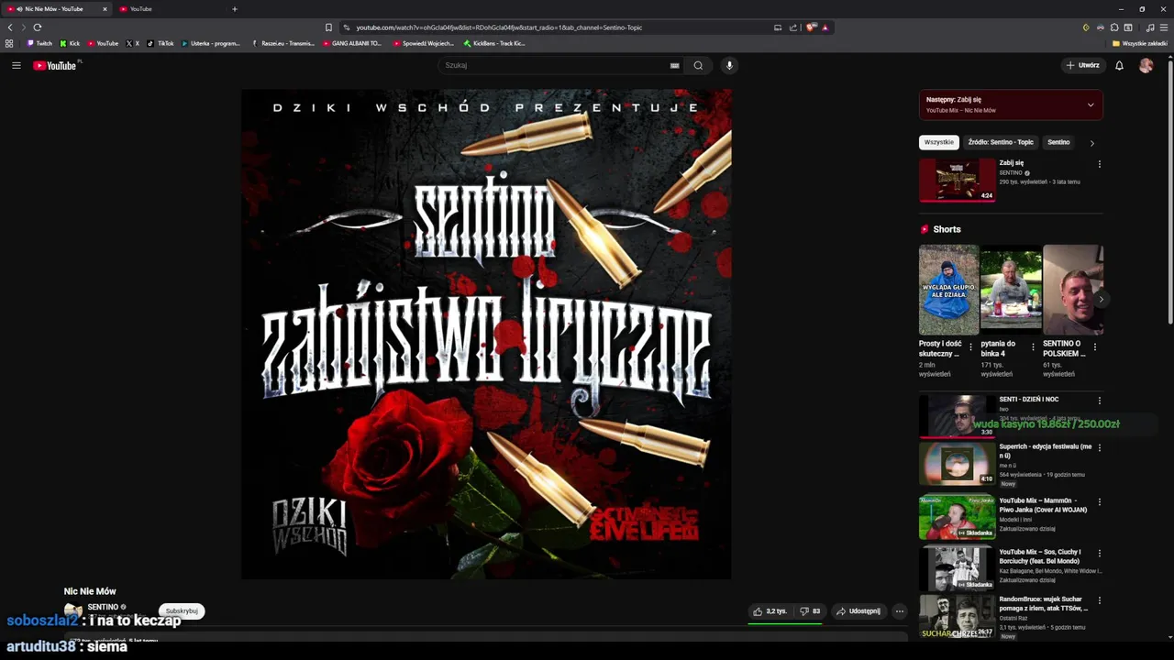Open options for SENTI - DZIEŃ I NOC
1174x660 pixels.
(x=1099, y=401)
